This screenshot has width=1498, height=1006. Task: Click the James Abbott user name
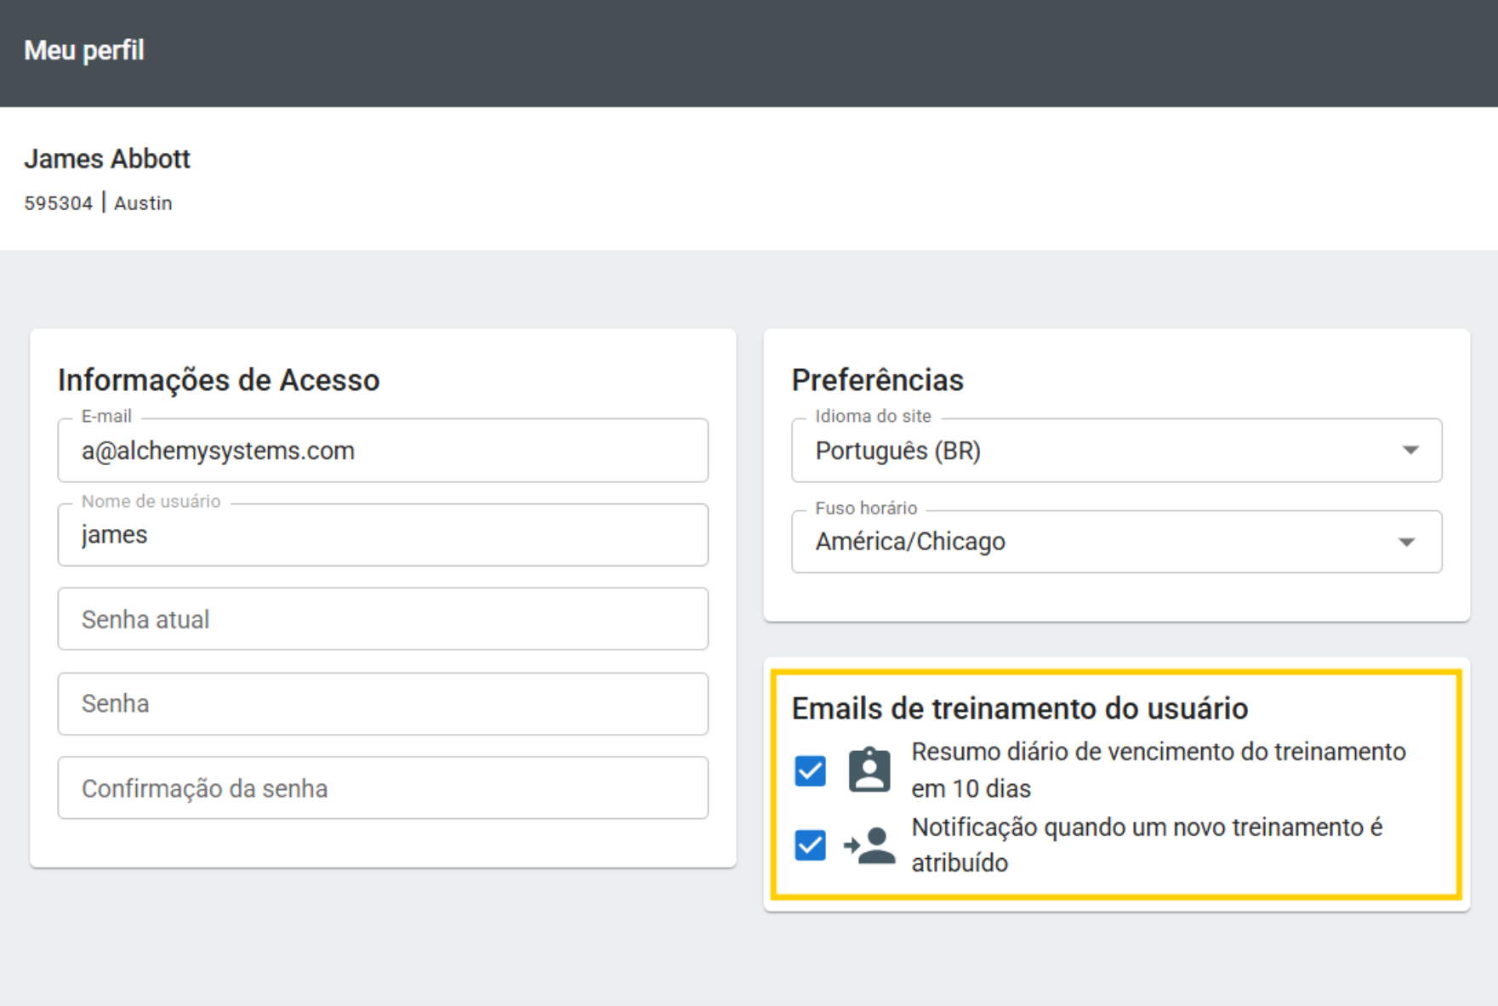pyautogui.click(x=107, y=159)
